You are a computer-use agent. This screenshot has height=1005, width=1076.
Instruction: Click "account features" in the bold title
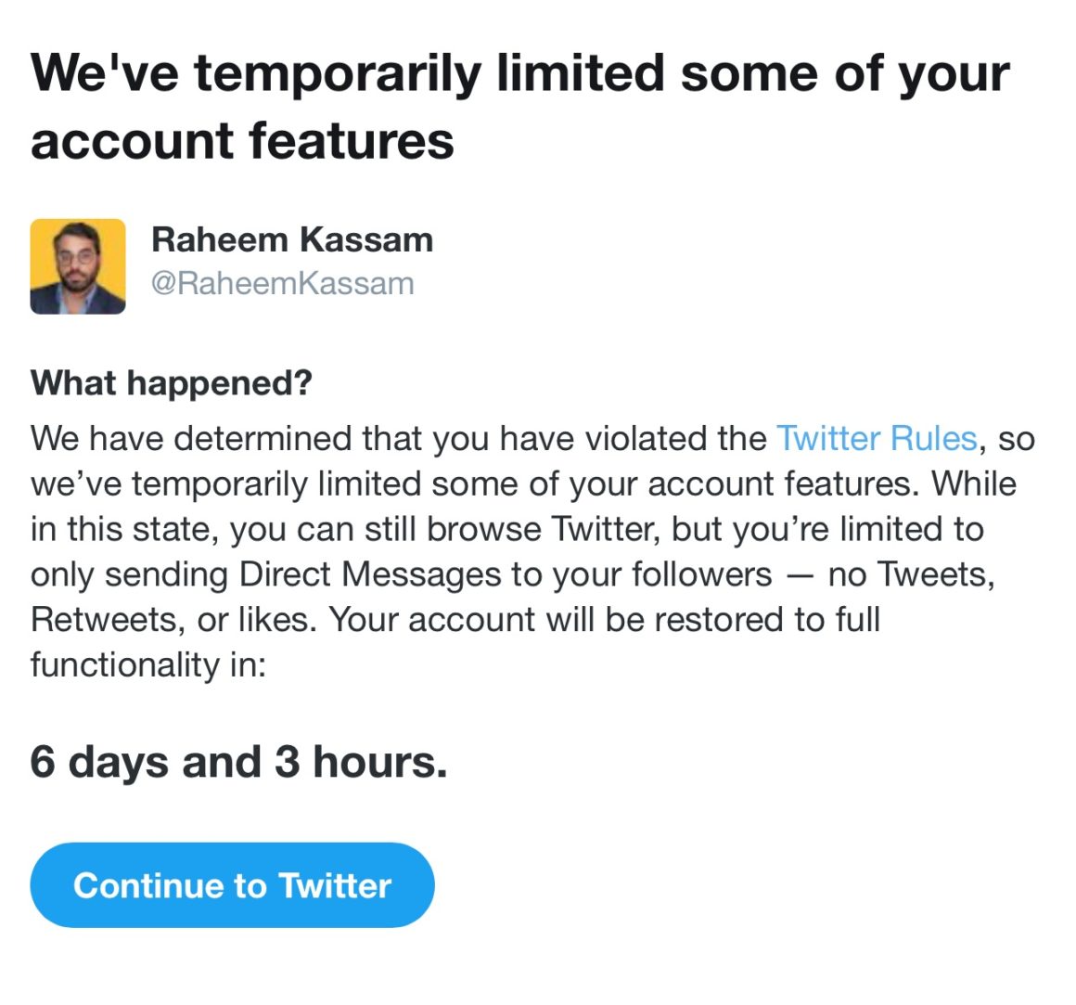point(242,141)
